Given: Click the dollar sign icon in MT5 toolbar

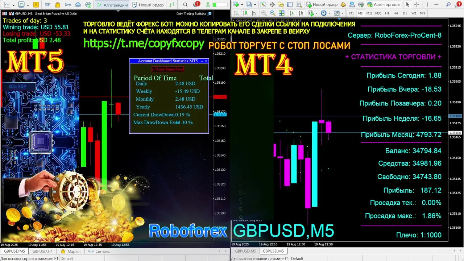Looking at the screenshot, I should 36,5.
